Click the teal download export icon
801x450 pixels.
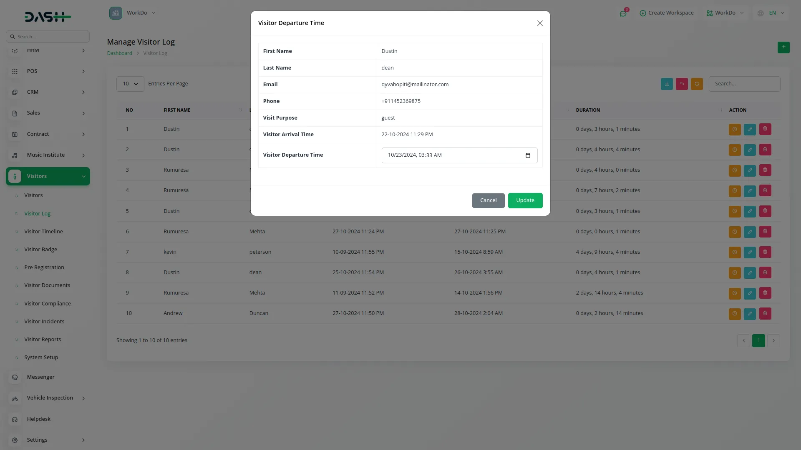[667, 84]
